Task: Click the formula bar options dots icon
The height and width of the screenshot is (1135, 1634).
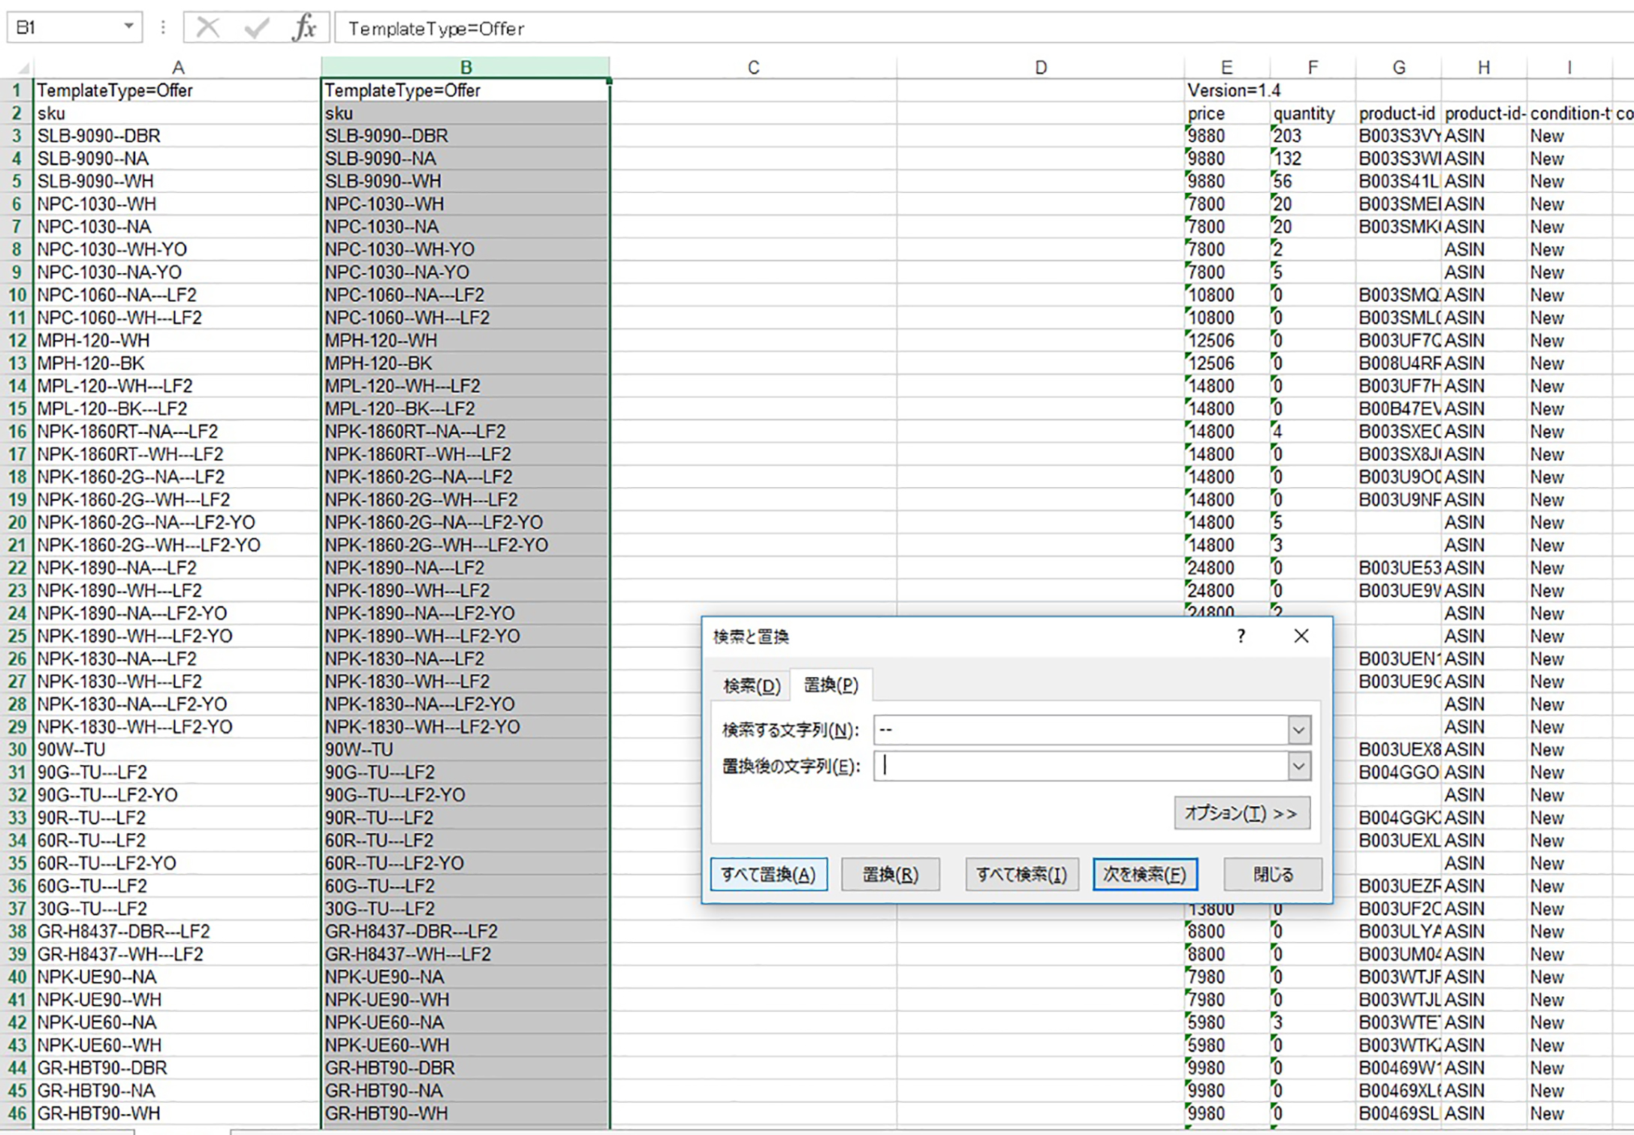Action: coord(163,28)
